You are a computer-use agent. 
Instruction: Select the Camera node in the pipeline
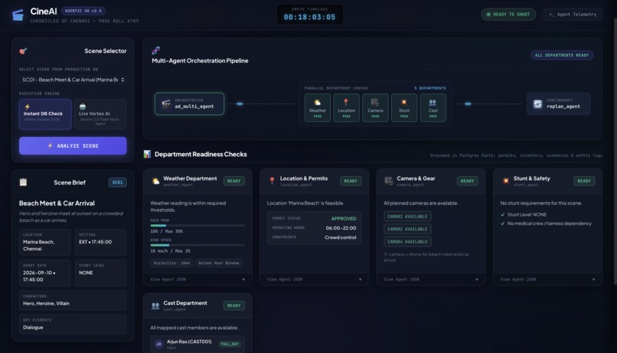[x=375, y=107]
